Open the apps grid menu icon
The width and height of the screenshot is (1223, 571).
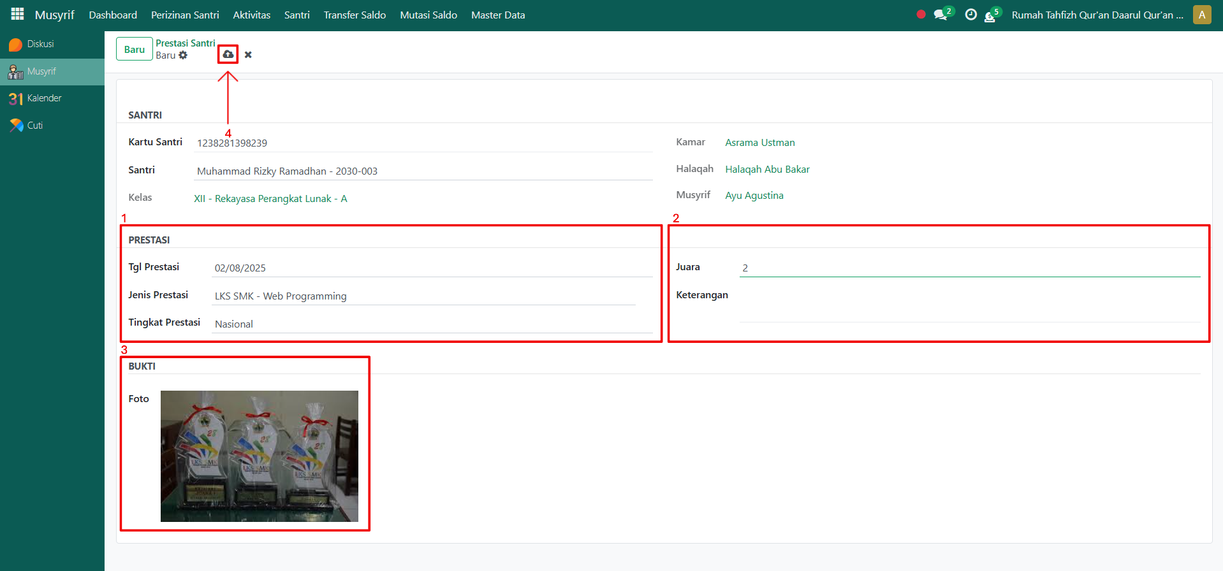pyautogui.click(x=17, y=14)
